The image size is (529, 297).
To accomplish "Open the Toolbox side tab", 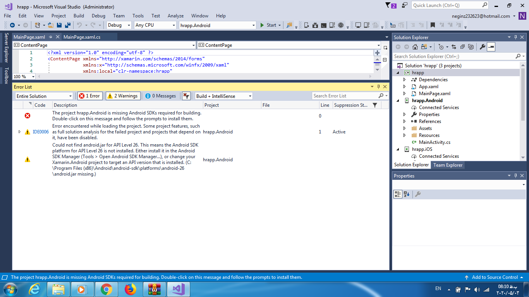I will point(6,75).
